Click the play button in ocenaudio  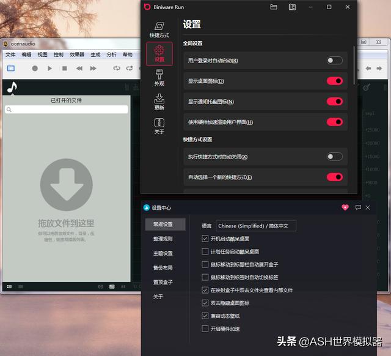49,68
